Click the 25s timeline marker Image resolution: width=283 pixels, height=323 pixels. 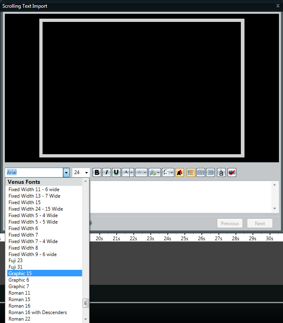pyautogui.click(x=184, y=238)
